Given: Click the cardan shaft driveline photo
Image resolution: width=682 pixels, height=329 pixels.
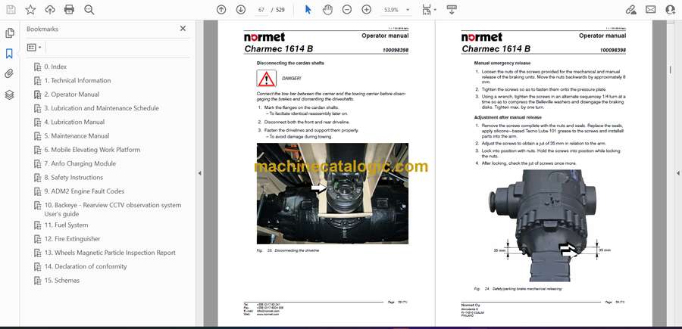Looking at the screenshot, I should [333, 194].
